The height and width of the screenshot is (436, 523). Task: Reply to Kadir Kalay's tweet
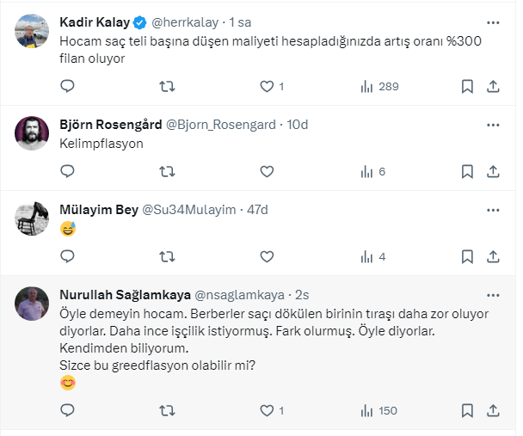pyautogui.click(x=68, y=86)
